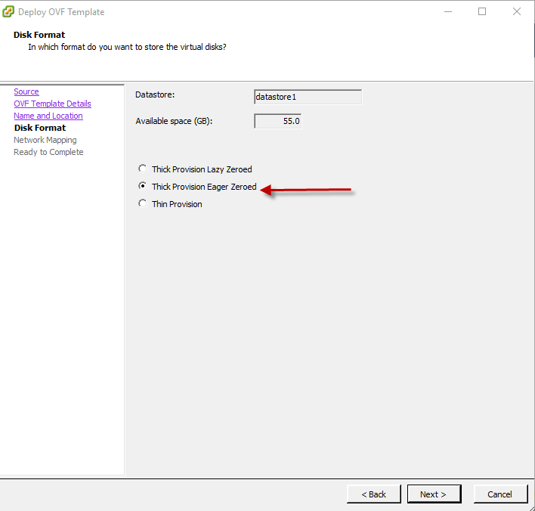The height and width of the screenshot is (511, 535).
Task: Click the Back button
Action: [x=373, y=494]
